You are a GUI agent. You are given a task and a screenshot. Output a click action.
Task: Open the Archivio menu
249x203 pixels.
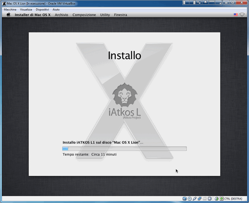point(61,15)
